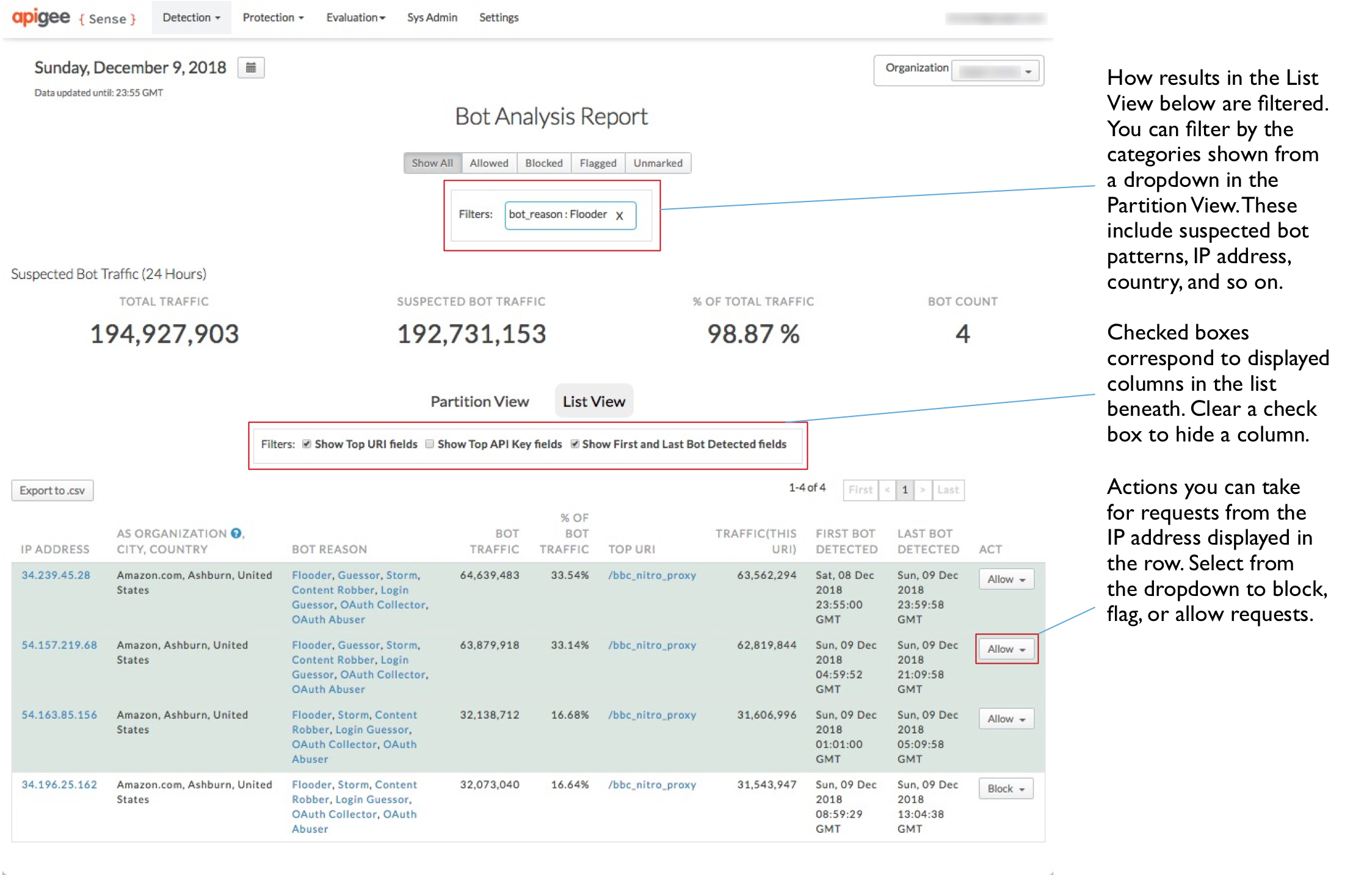Open the calendar date picker icon

(x=250, y=68)
